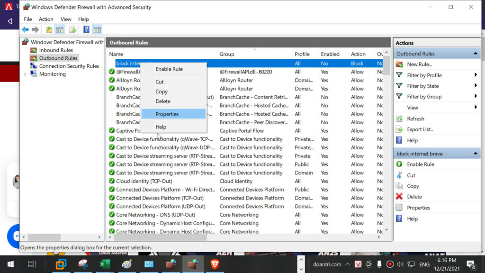Screen dimensions: 485x273
Task: Select Outbound Rules in the tree
Action: click(x=58, y=58)
